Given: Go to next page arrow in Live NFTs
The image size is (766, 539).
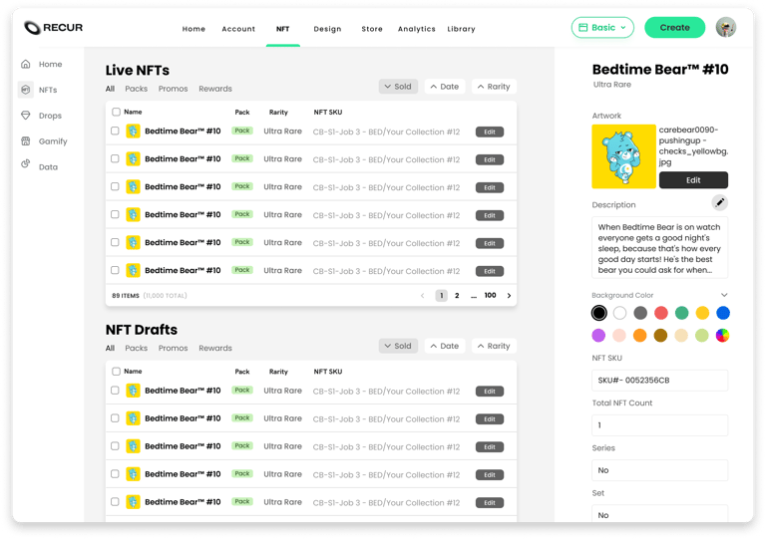Looking at the screenshot, I should [509, 296].
